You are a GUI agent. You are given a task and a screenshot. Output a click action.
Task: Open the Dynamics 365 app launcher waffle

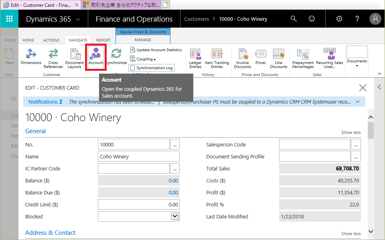pyautogui.click(x=9, y=19)
